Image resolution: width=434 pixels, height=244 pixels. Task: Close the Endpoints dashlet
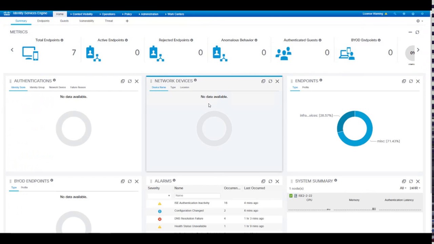pyautogui.click(x=418, y=81)
